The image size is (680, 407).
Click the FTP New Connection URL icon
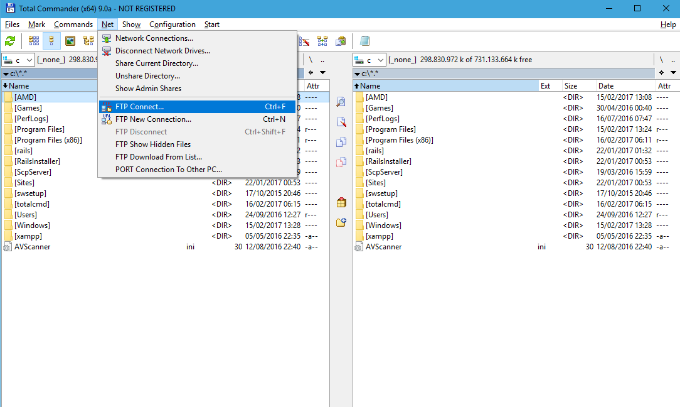pyautogui.click(x=107, y=119)
